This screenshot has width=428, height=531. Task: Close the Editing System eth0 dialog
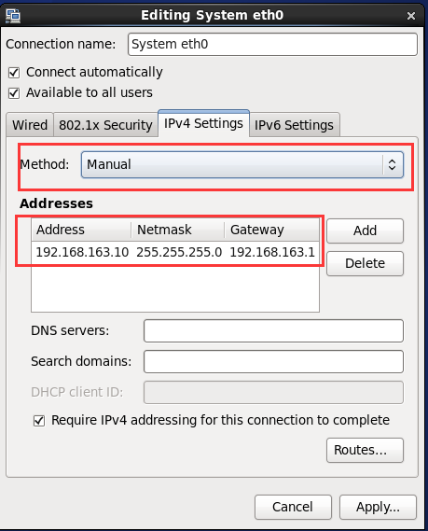point(411,16)
